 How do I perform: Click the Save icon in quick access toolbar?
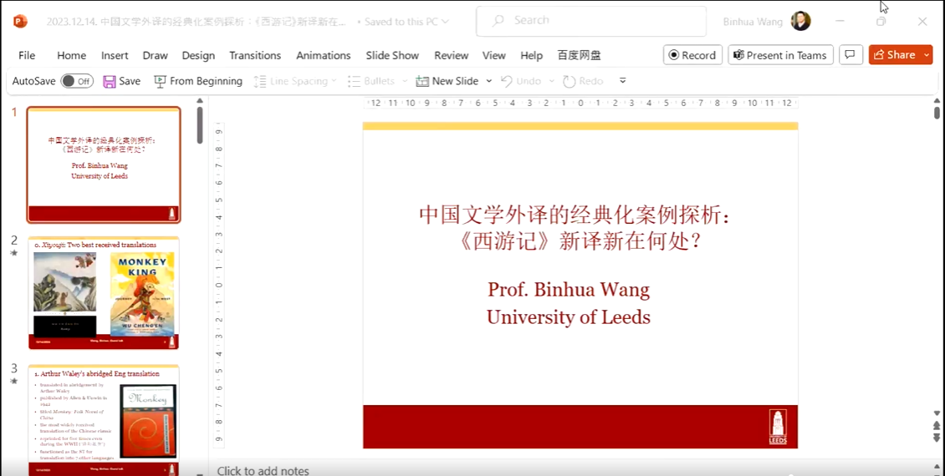tap(110, 81)
